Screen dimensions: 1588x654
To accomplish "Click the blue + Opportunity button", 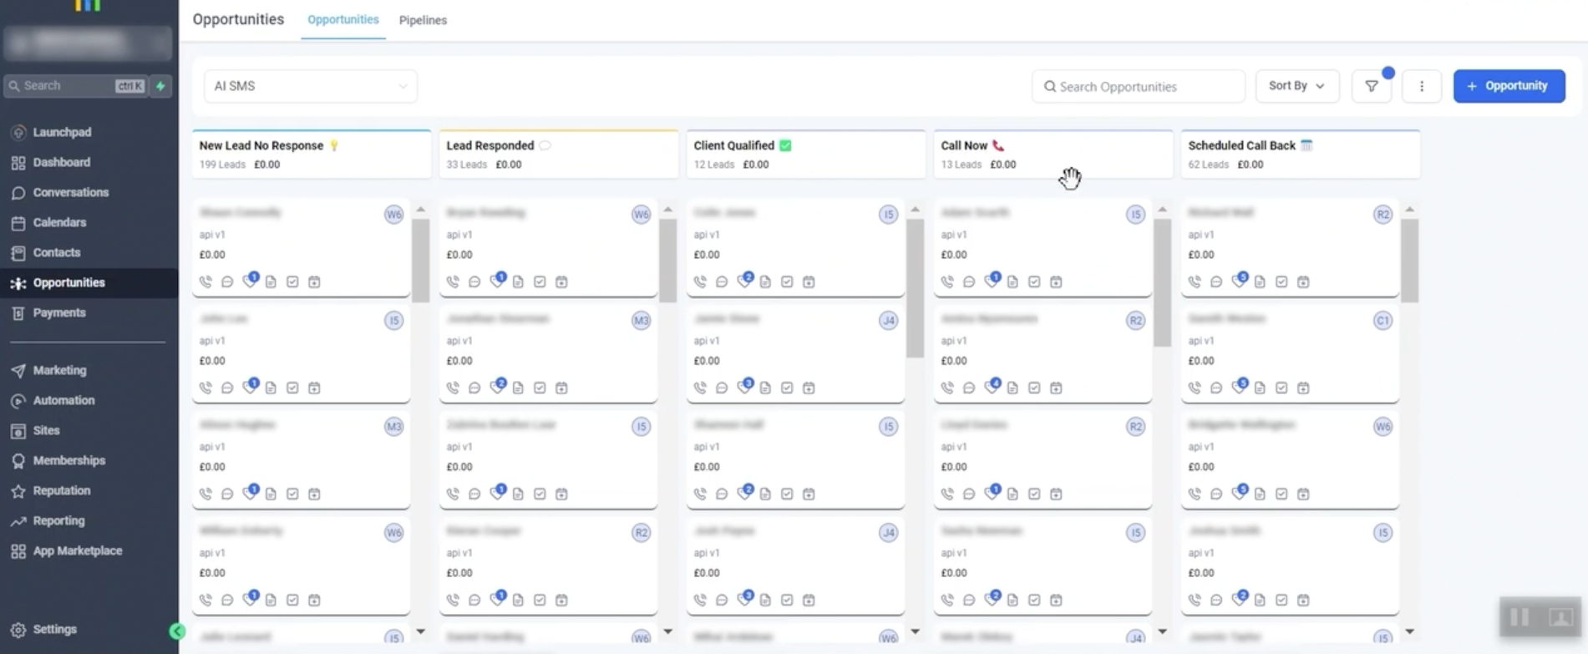I will pyautogui.click(x=1509, y=86).
